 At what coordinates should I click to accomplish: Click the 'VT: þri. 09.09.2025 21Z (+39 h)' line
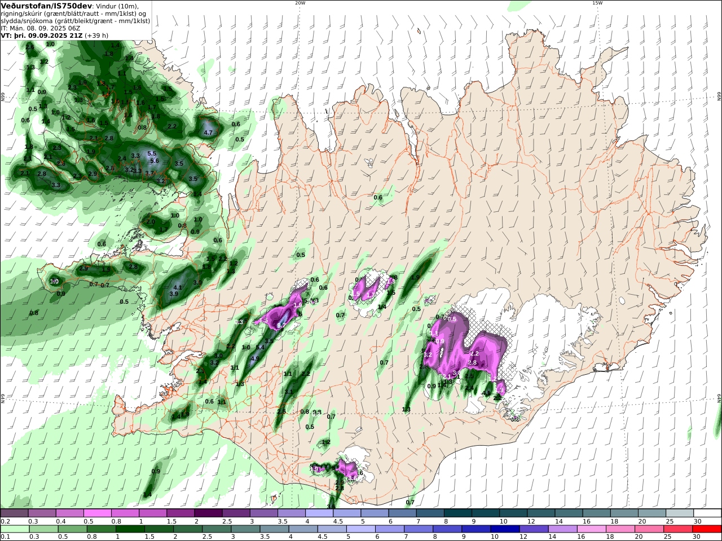pyautogui.click(x=54, y=35)
